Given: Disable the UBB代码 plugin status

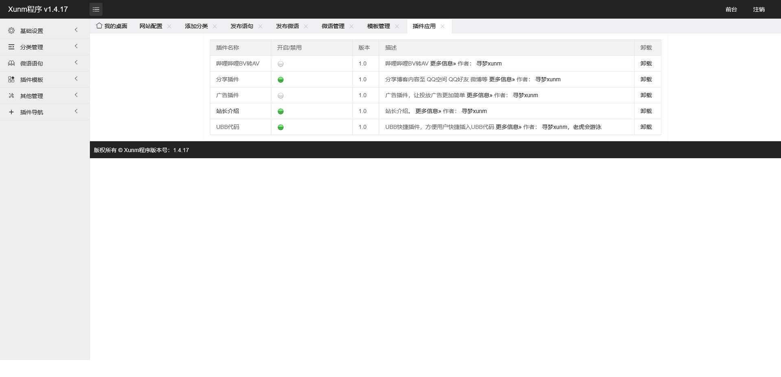Looking at the screenshot, I should point(281,127).
